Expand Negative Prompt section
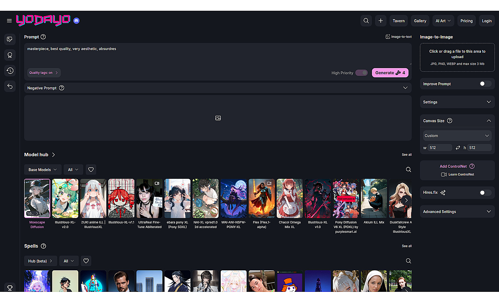499x303 pixels. [218, 88]
